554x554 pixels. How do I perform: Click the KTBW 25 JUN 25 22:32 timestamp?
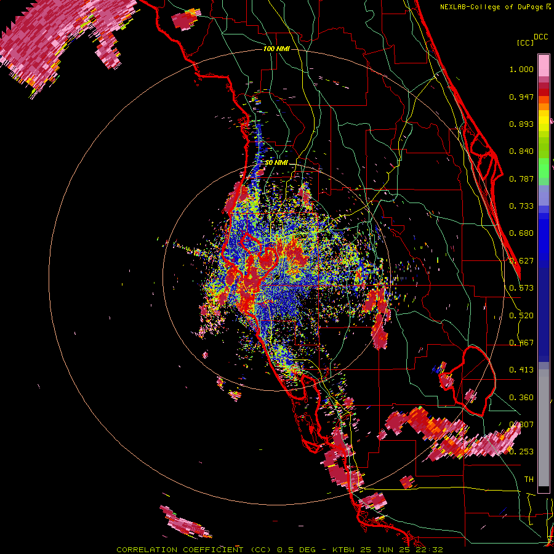coord(388,550)
